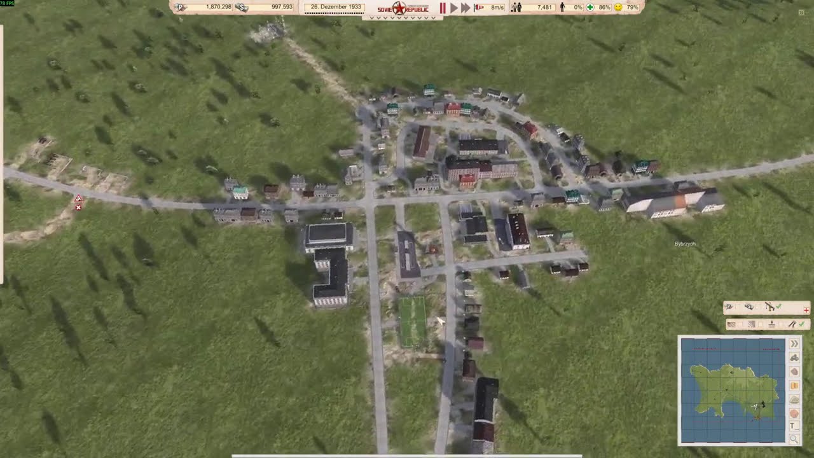Toggle the terrain map overlay checkbox
Screen dimensions: 814x458
pyautogui.click(x=740, y=324)
